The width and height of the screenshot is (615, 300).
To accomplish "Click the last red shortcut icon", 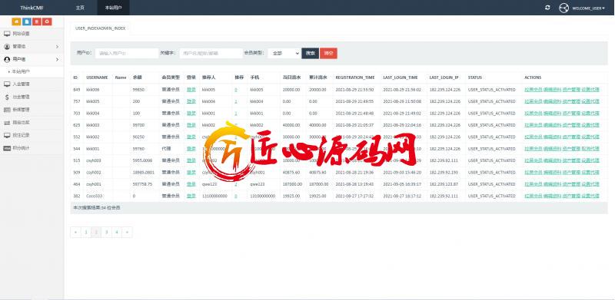I will pos(48,22).
